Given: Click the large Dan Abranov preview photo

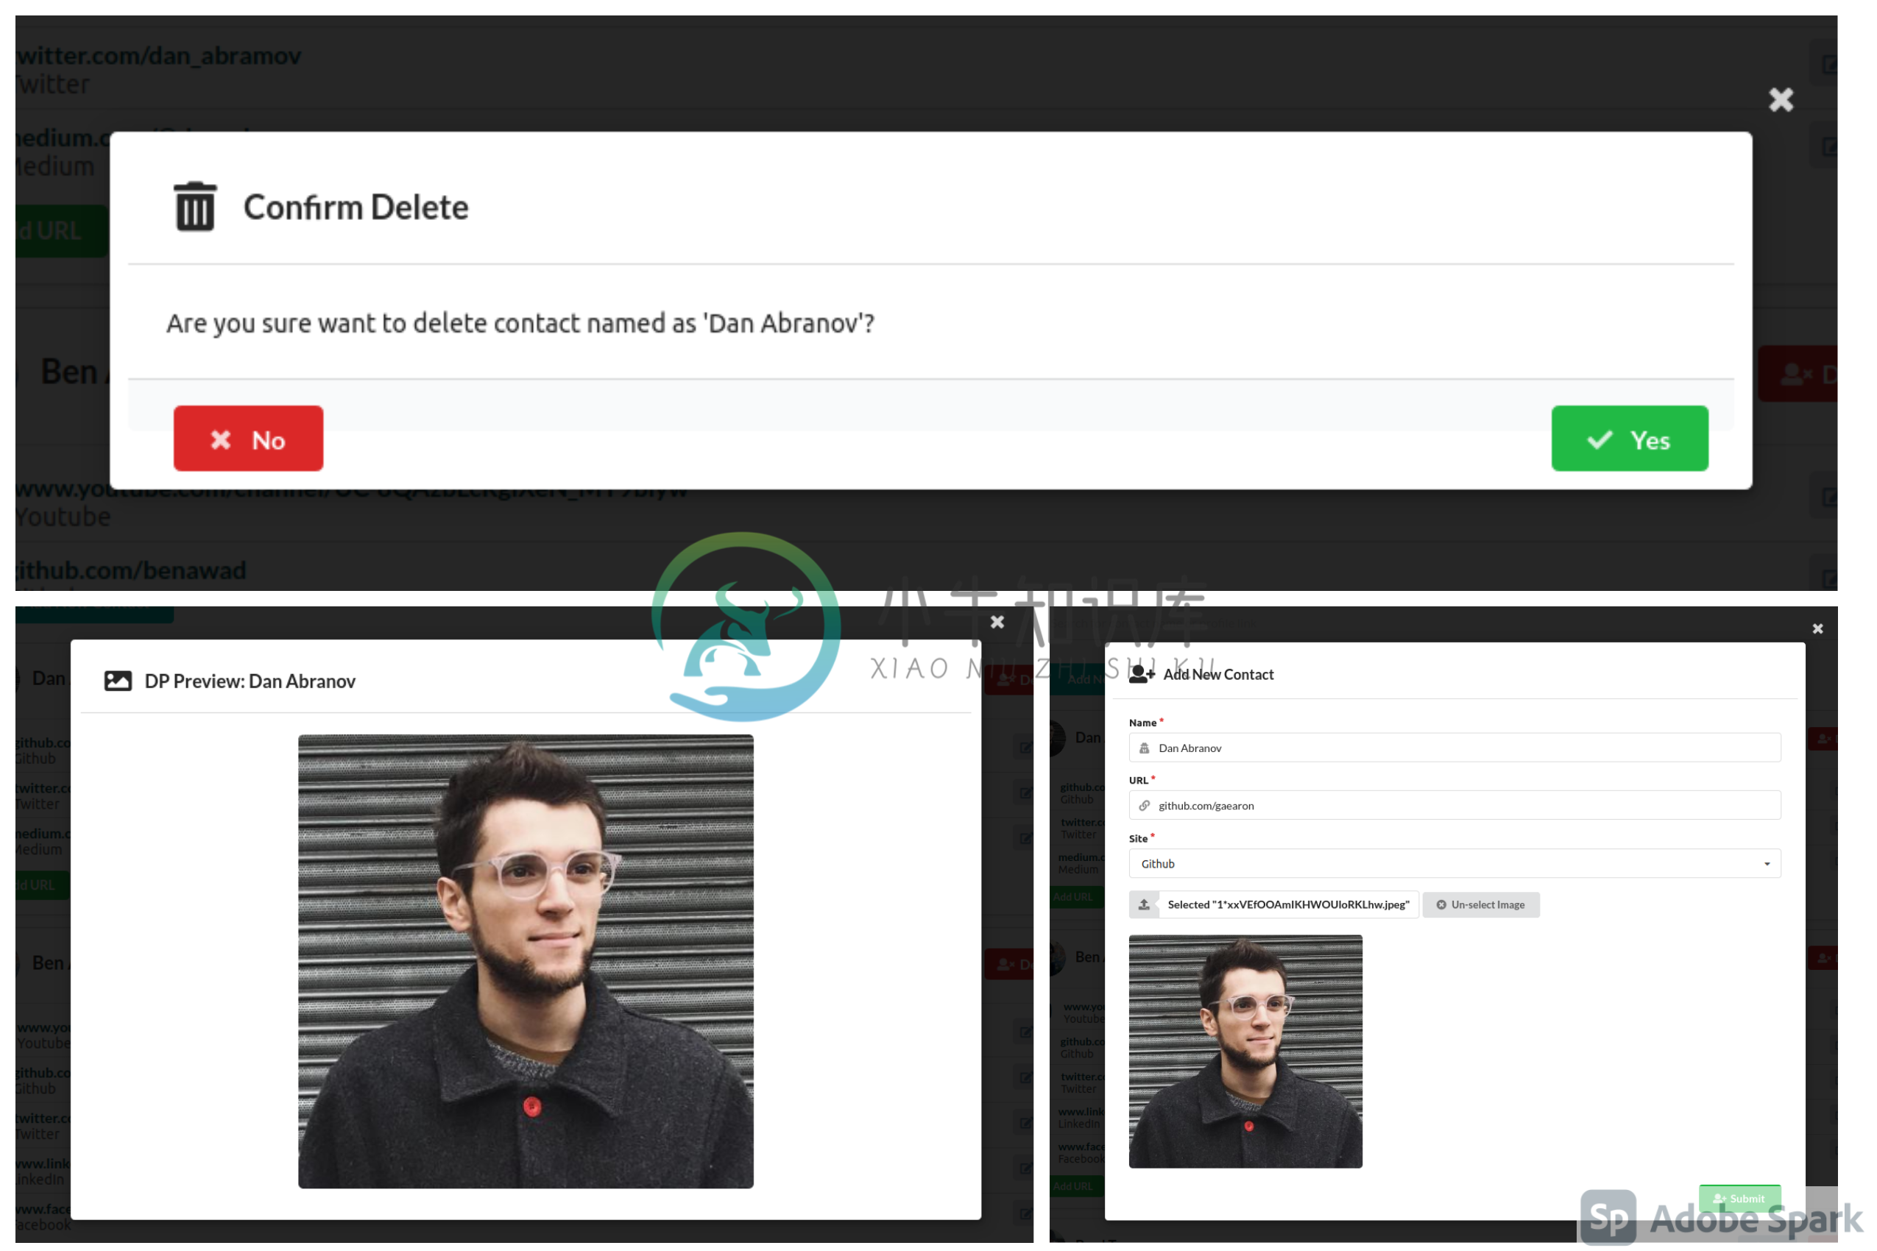Looking at the screenshot, I should click(525, 960).
